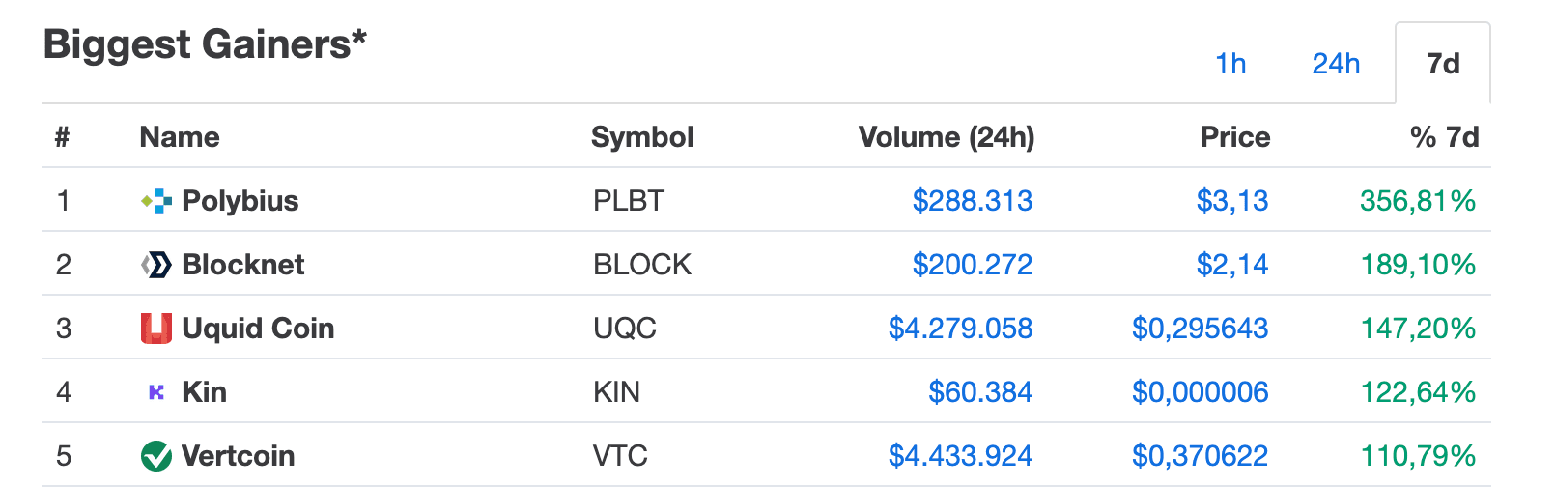This screenshot has width=1555, height=487.
Task: Open the Blocknet name link
Action: (x=242, y=265)
